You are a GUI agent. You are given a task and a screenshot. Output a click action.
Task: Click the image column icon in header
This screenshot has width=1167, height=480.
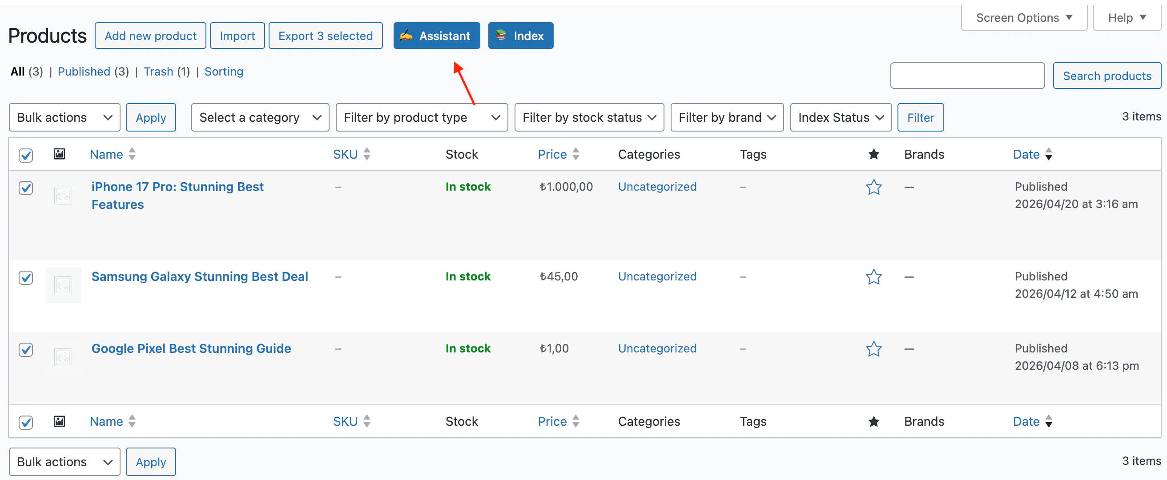(x=59, y=154)
